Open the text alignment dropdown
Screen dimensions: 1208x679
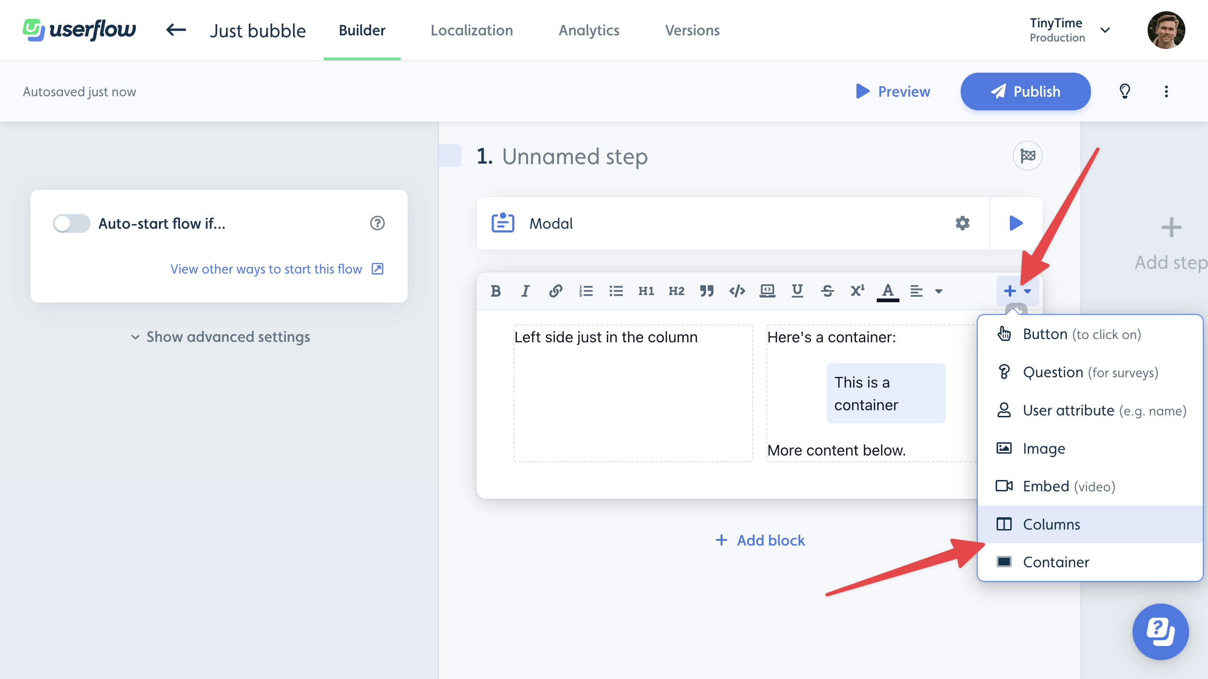pyautogui.click(x=926, y=291)
